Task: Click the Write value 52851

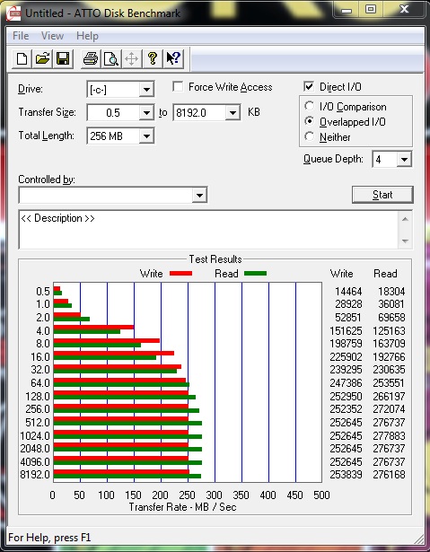Action: [348, 318]
